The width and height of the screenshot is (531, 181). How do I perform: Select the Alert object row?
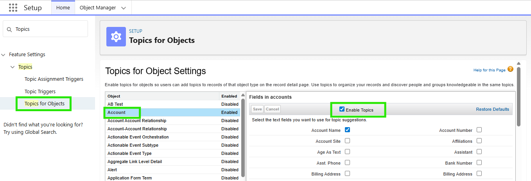pos(112,170)
